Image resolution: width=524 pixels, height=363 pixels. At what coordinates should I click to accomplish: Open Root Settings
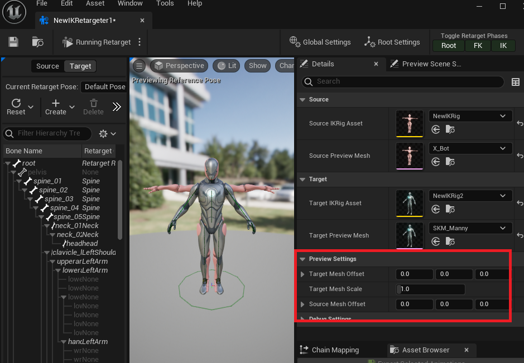392,42
